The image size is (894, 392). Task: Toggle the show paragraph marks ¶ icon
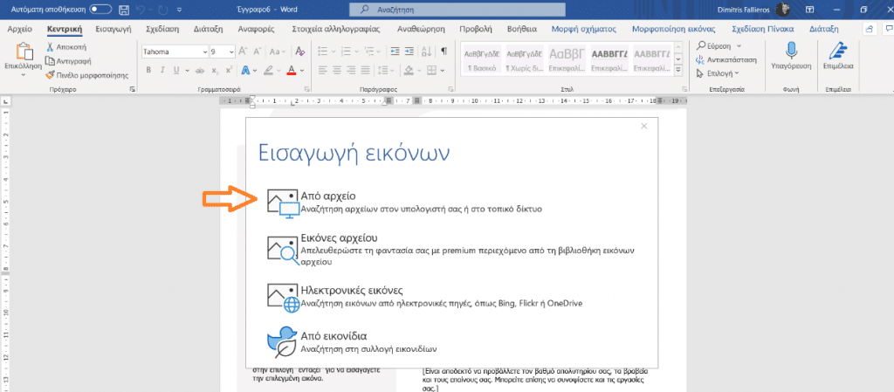(444, 52)
